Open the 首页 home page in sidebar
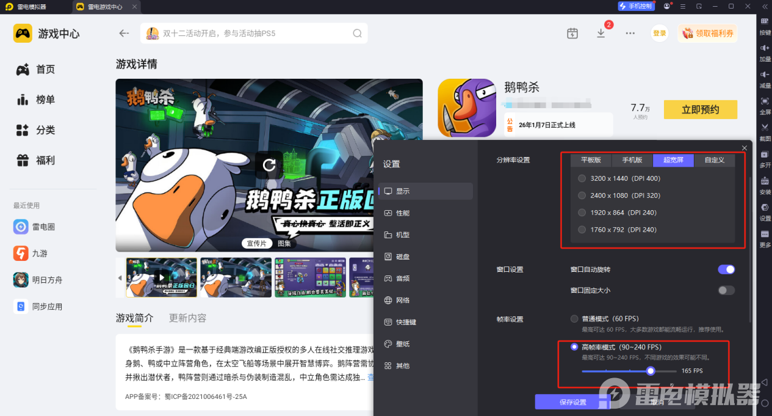This screenshot has width=772, height=416. pos(35,70)
